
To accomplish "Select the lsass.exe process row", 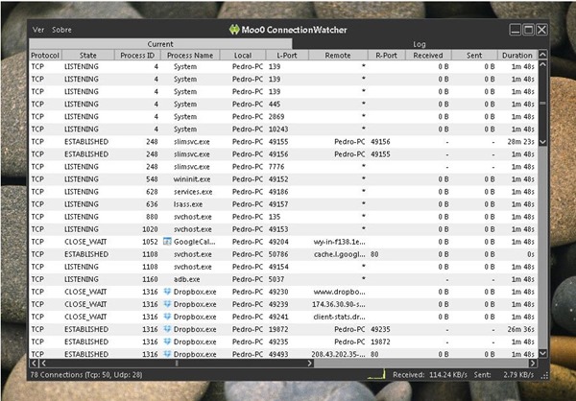I will click(x=283, y=204).
